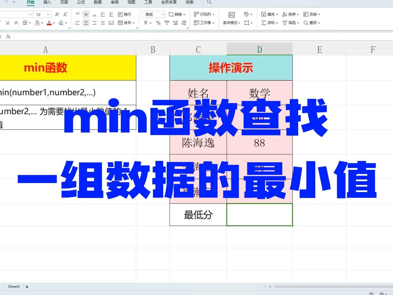The height and width of the screenshot is (295, 393).
Task: Click the distributed alignment icon
Action: point(111,23)
